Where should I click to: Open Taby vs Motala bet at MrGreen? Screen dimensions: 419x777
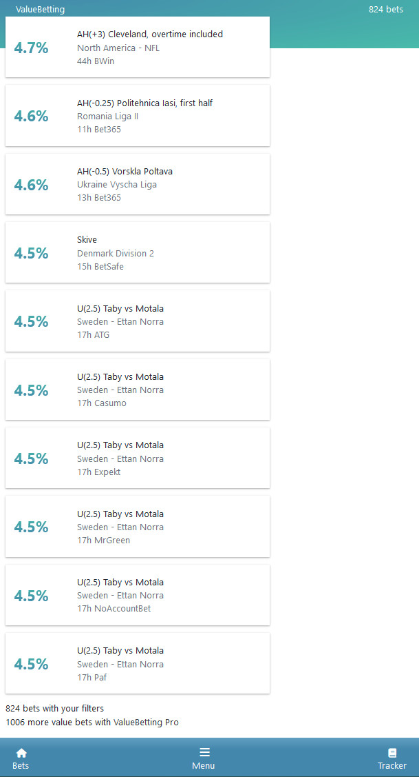point(138,526)
